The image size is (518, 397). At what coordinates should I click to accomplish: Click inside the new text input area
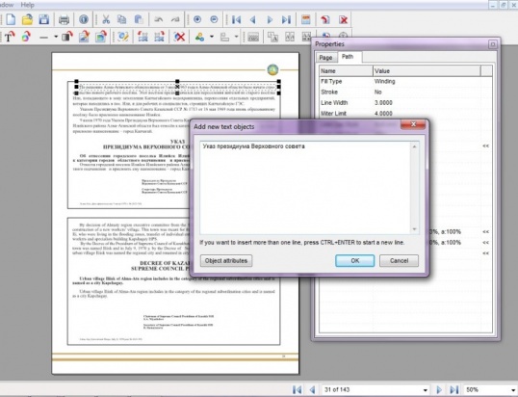(x=305, y=188)
